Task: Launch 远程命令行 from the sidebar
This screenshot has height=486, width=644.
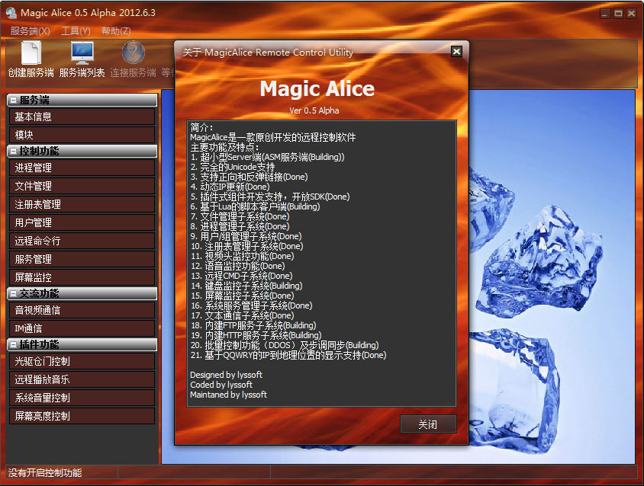Action: (82, 241)
